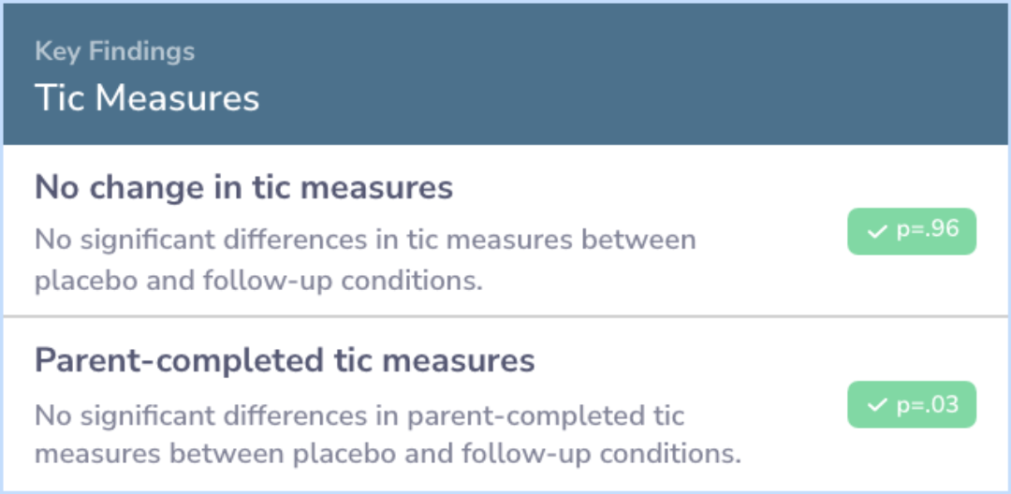The height and width of the screenshot is (494, 1011).
Task: Select the p=.96 green badge
Action: click(912, 231)
